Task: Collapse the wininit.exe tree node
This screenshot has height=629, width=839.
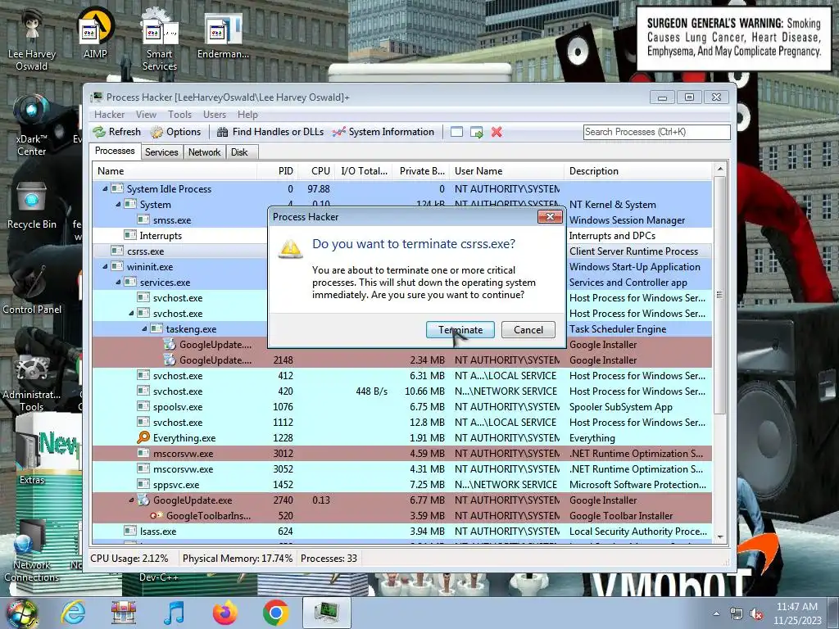Action: 105,266
